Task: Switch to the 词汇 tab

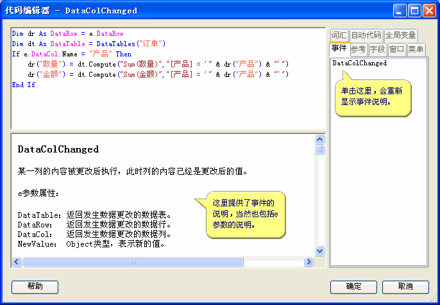Action: 339,35
